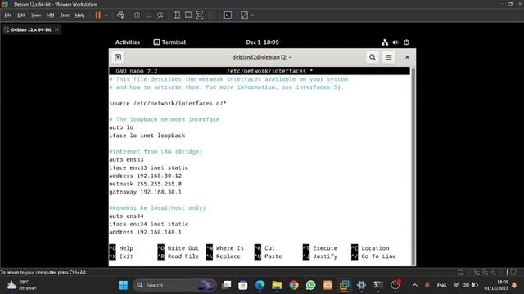This screenshot has height=294, width=524.
Task: Open the terminal app on taskbar
Action: [x=378, y=285]
